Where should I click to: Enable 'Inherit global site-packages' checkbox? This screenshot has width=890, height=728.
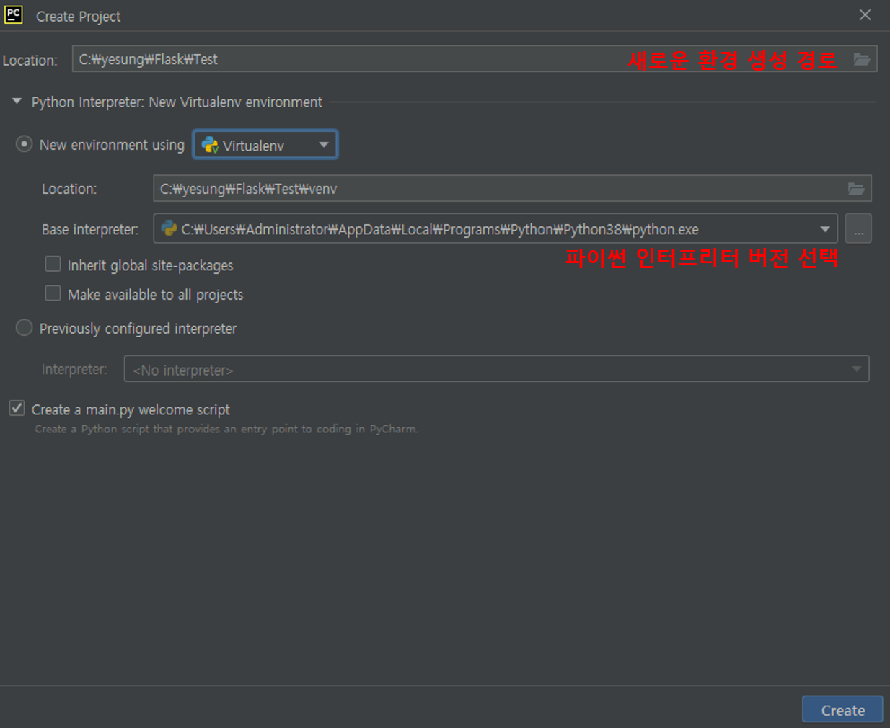[x=53, y=265]
